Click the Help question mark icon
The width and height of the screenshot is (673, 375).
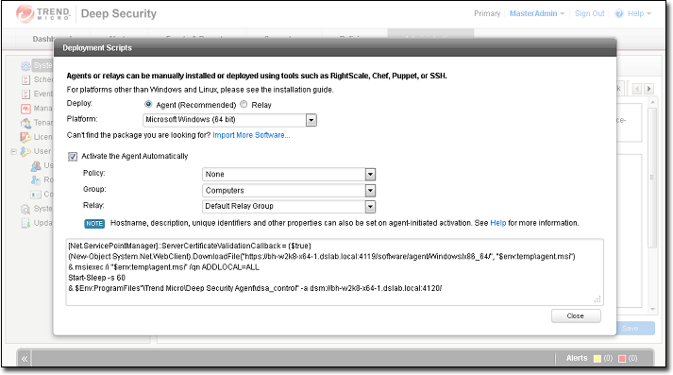tap(619, 14)
